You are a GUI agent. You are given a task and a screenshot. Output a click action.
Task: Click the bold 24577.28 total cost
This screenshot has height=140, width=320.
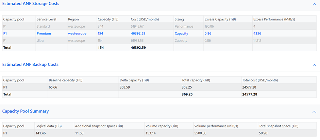[249, 94]
